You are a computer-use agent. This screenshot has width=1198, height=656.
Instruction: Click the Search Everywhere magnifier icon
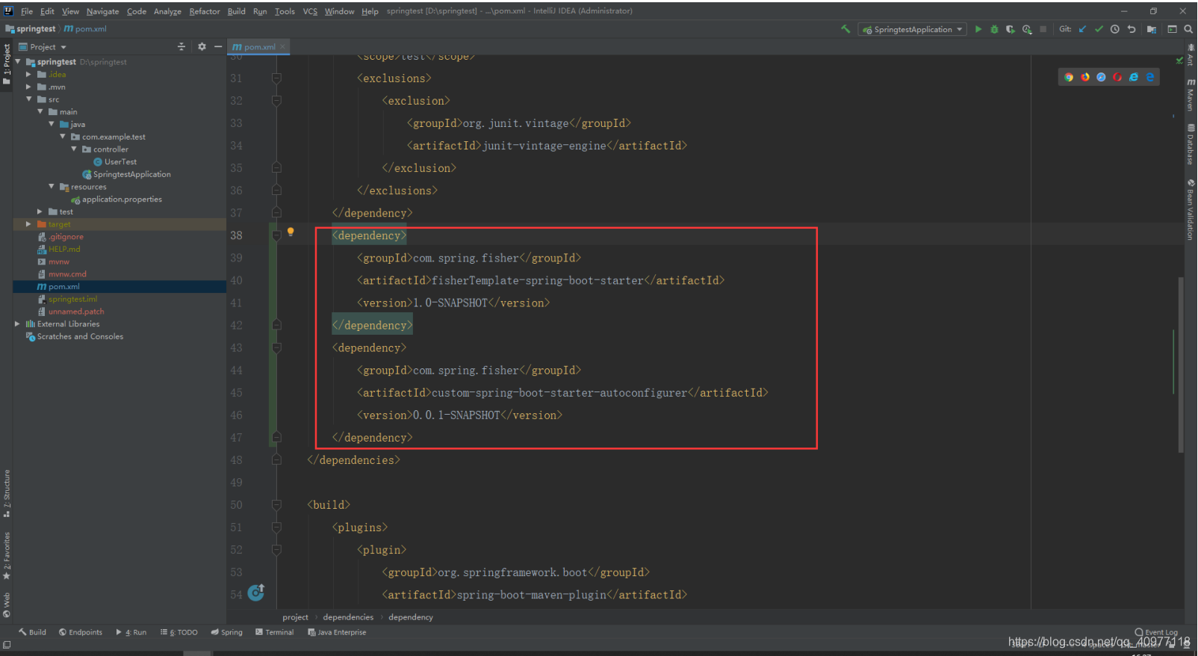[1188, 29]
